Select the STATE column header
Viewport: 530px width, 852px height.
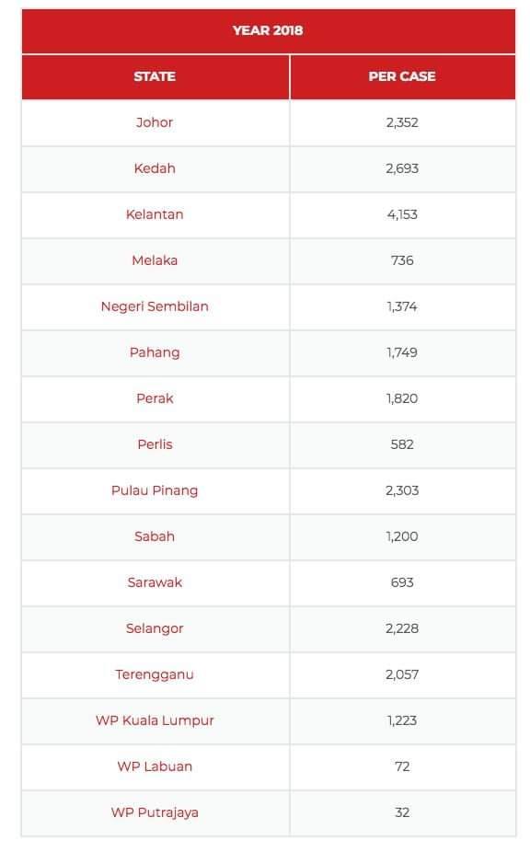tap(155, 76)
